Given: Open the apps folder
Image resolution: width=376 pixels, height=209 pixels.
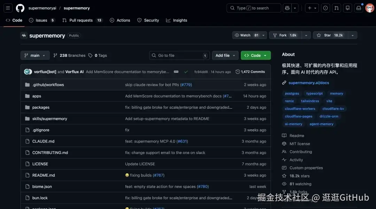Looking at the screenshot, I should 37,96.
